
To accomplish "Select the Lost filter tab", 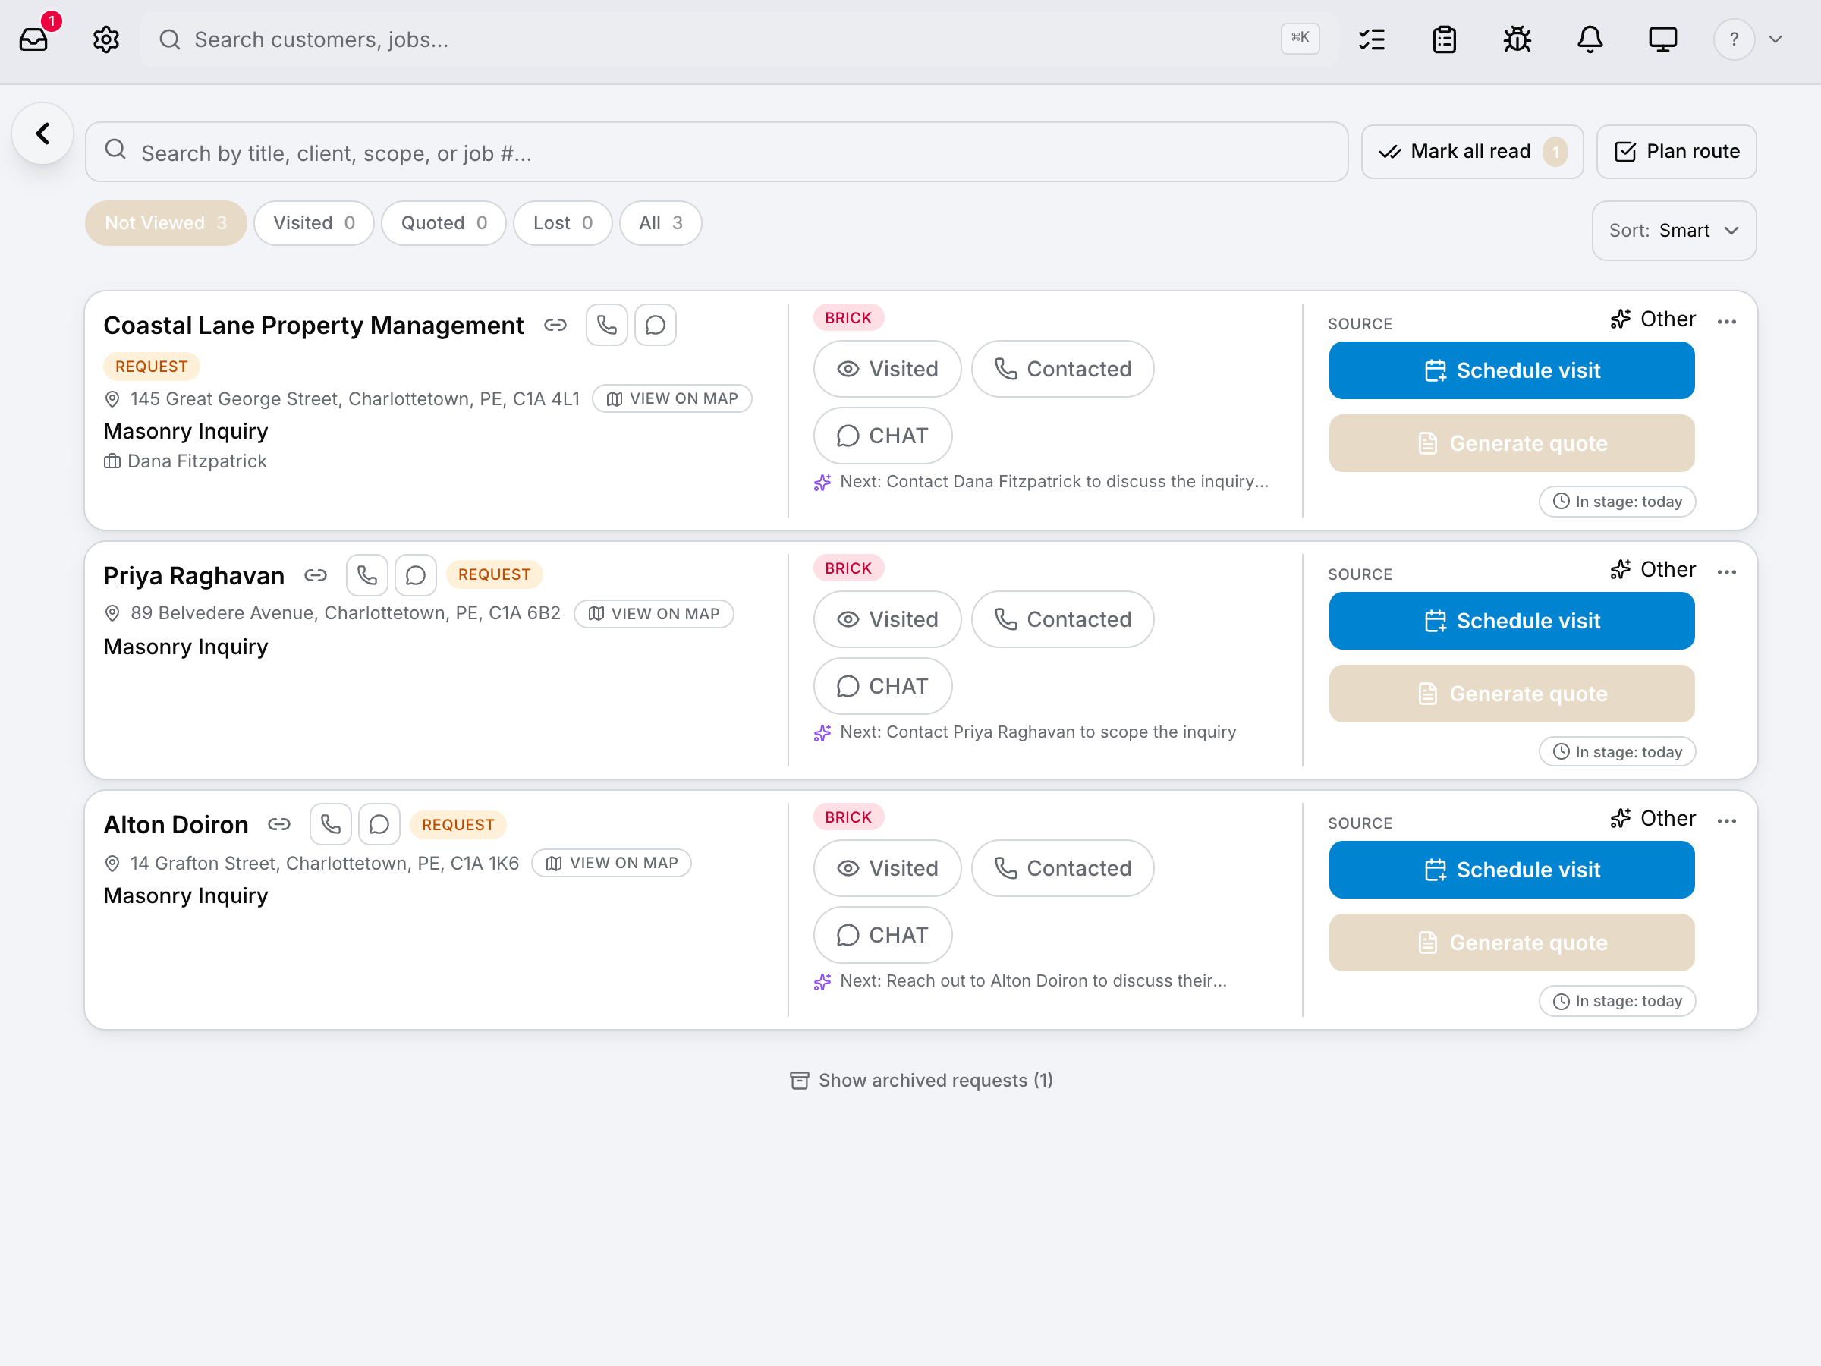I will [563, 223].
